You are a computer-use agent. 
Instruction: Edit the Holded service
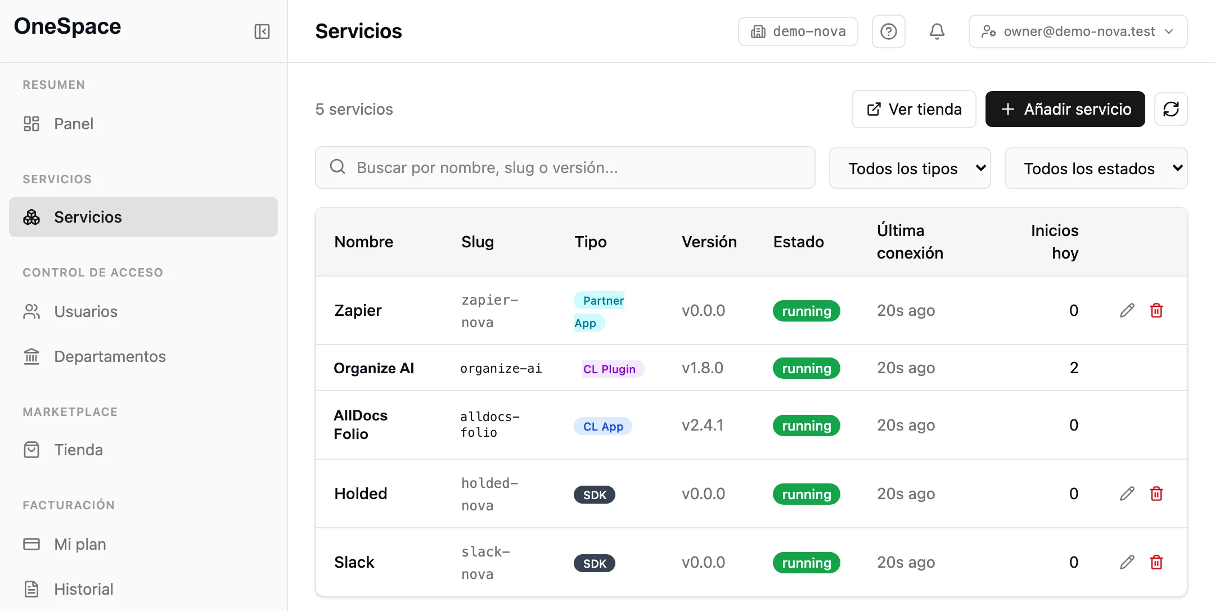(1127, 494)
